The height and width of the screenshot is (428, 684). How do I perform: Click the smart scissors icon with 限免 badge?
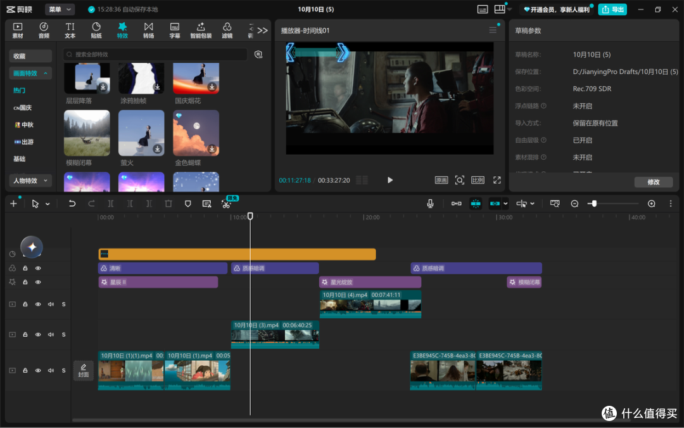tap(226, 204)
